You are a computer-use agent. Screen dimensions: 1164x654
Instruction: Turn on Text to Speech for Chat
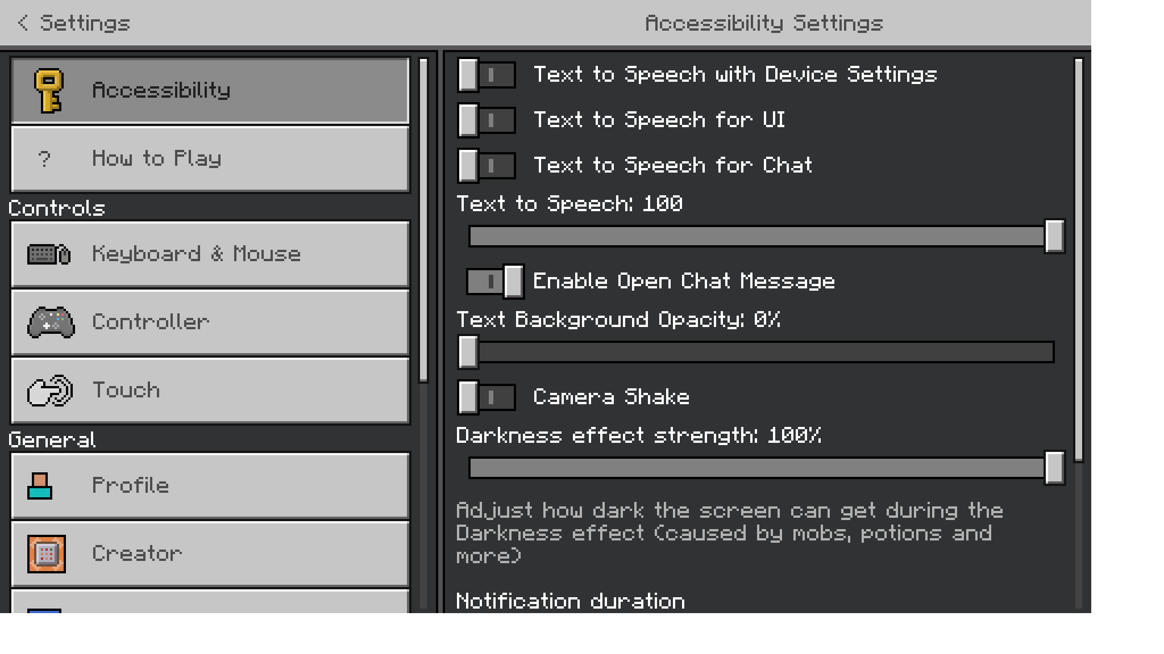click(487, 166)
